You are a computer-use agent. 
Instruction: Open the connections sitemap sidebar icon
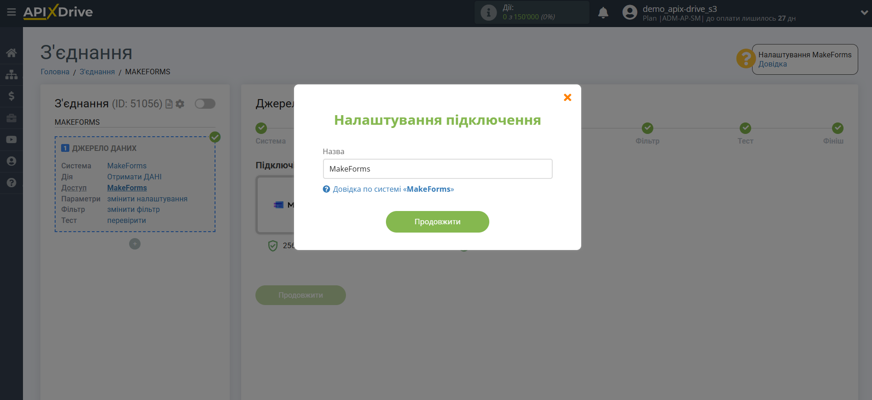coord(11,74)
